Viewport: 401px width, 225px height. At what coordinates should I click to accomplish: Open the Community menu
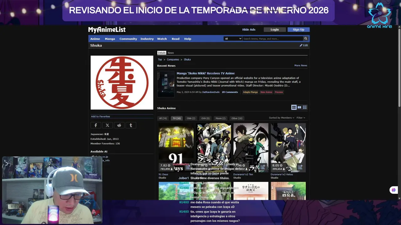(x=128, y=39)
